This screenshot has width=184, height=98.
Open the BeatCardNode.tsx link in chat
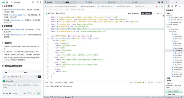click(x=17, y=30)
